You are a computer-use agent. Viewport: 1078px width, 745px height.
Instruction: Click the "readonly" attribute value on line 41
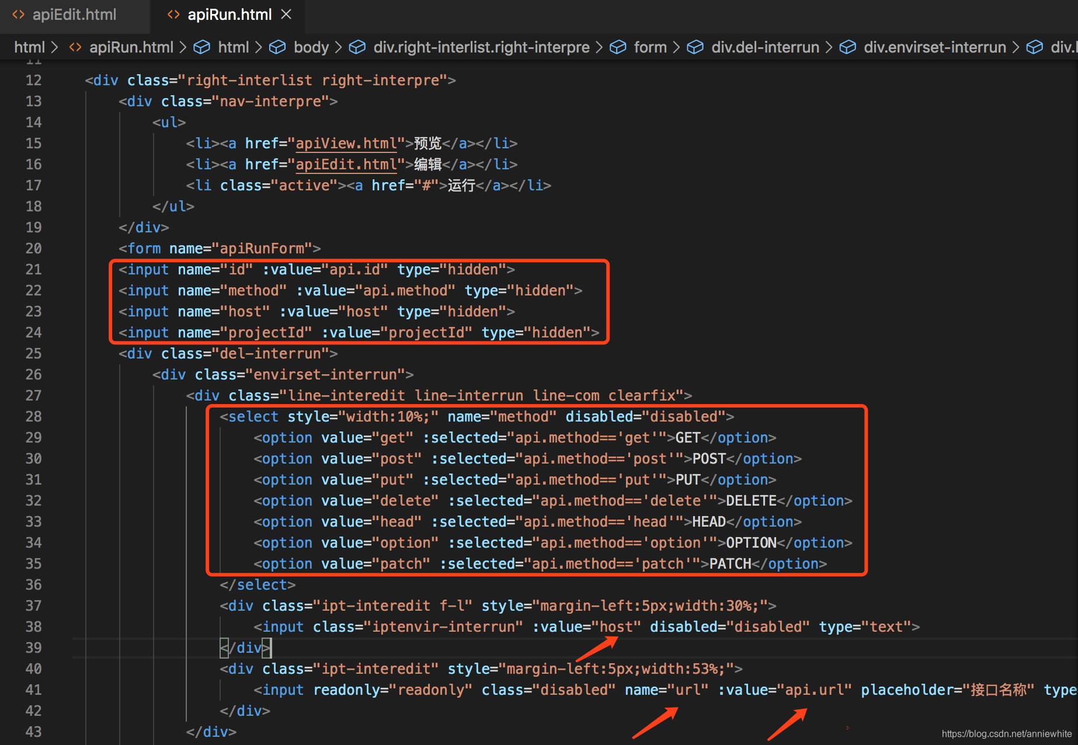(x=430, y=690)
